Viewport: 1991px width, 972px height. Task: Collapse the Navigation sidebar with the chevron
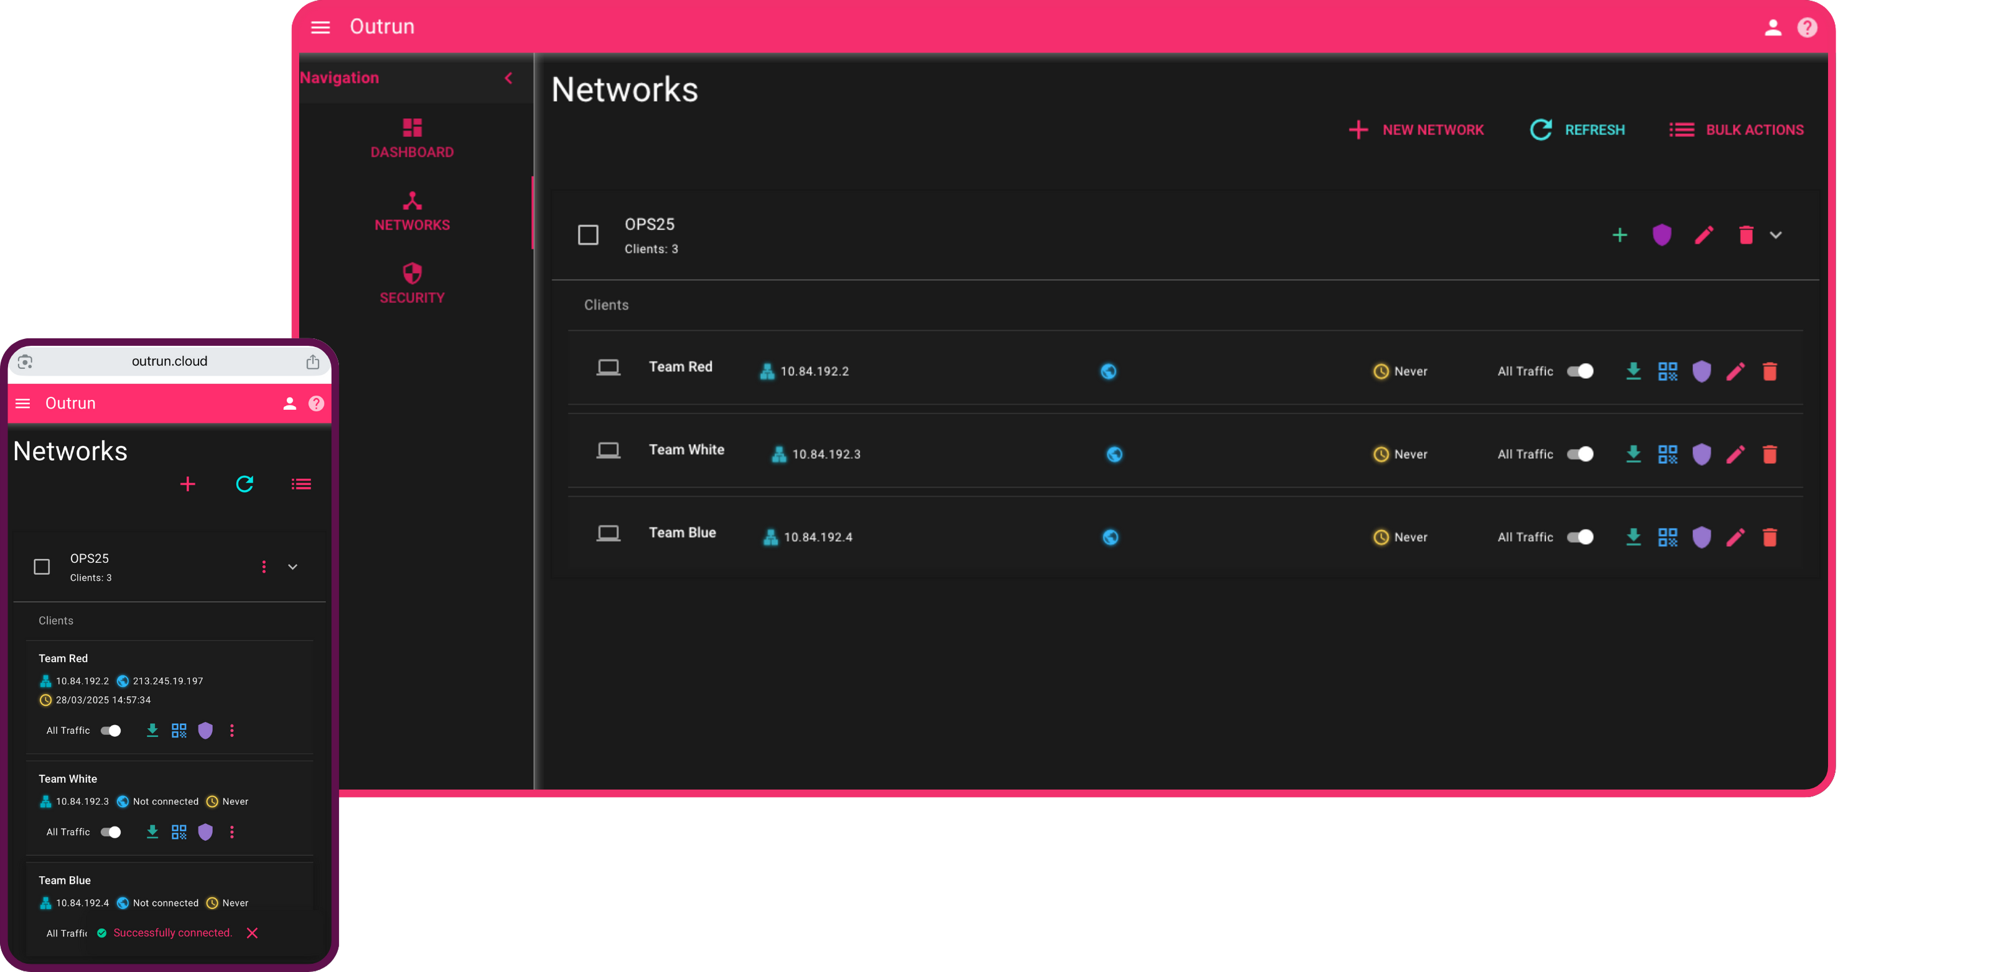[x=508, y=77]
